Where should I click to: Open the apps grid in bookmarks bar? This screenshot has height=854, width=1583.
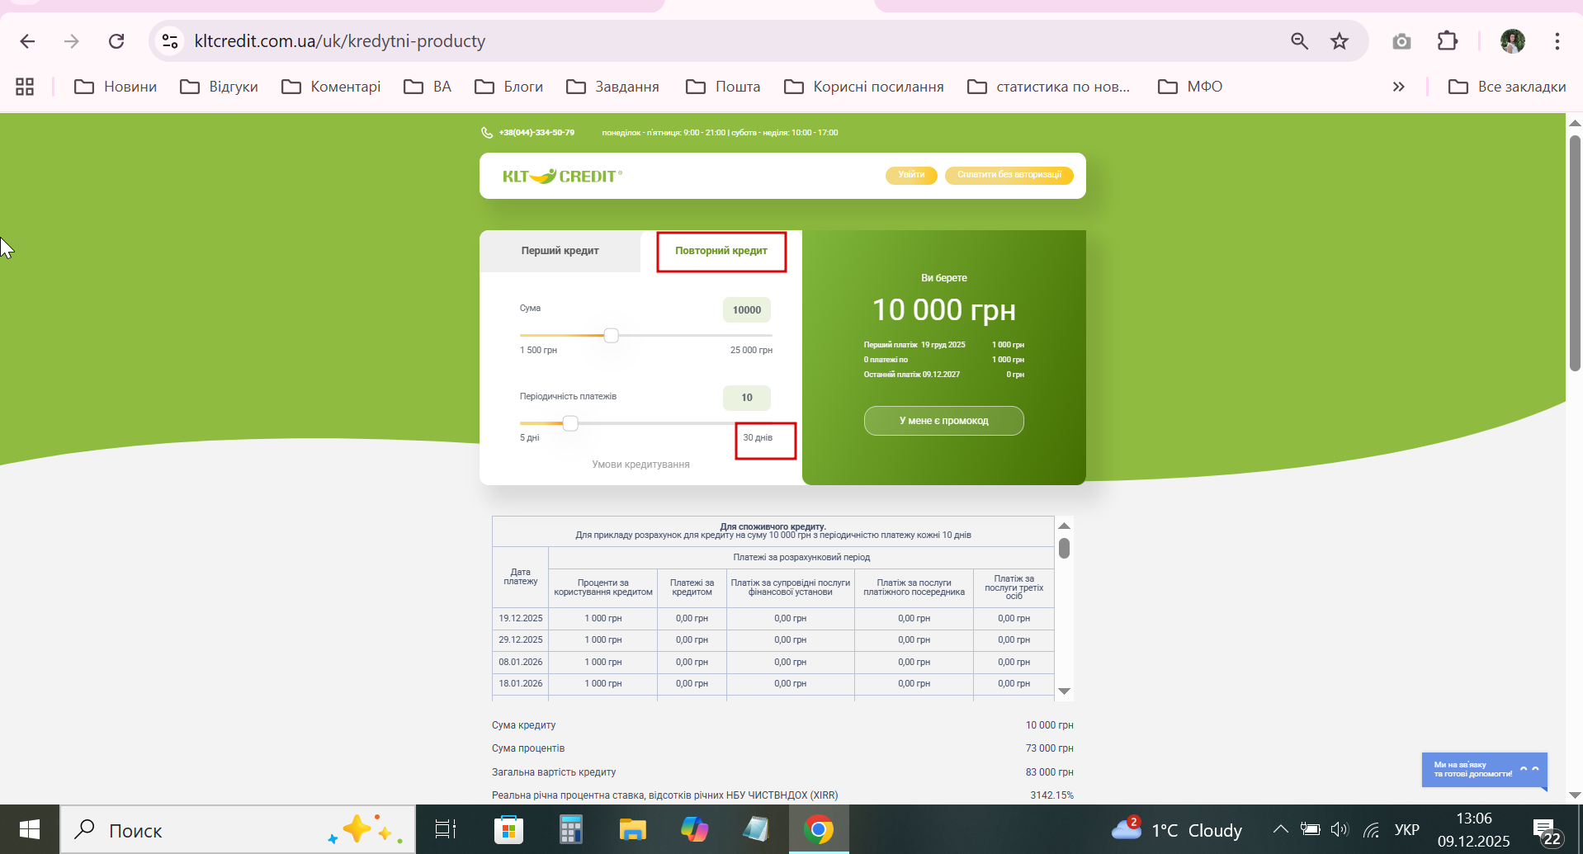[25, 87]
